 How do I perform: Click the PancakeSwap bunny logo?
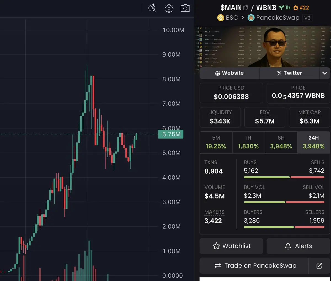pos(251,18)
